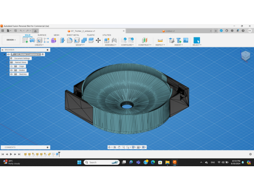Click the ViewCube in the viewport
Viewport: 254px width, 190px height.
tap(245, 56)
